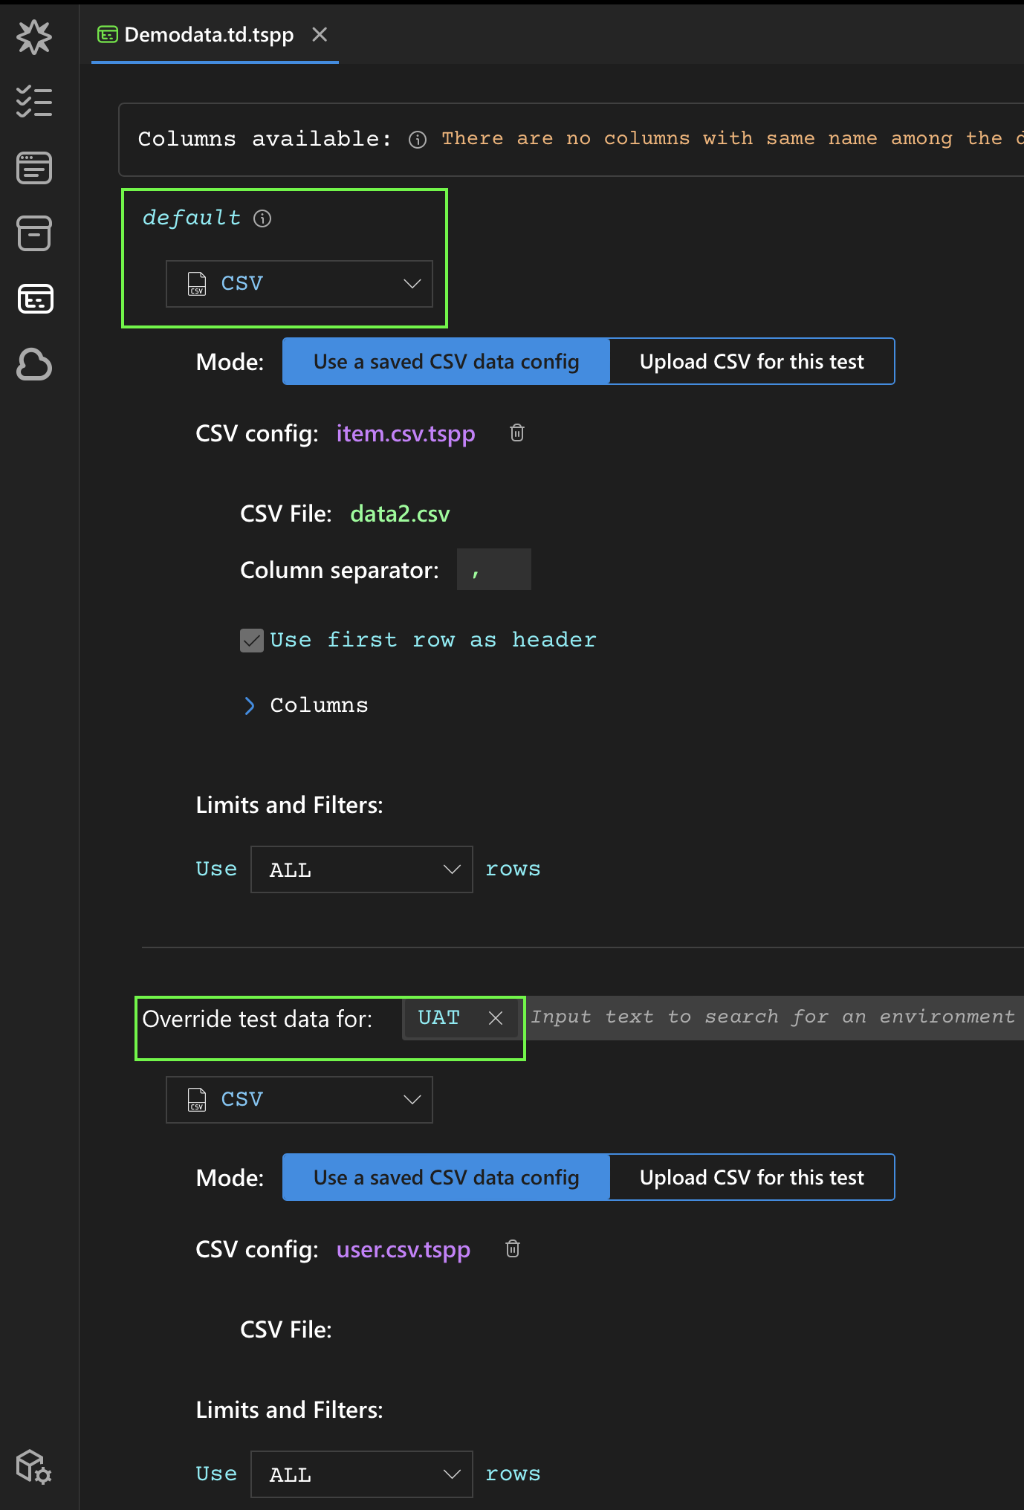This screenshot has height=1510, width=1024.
Task: Delete the item.csv.tspp config with trash icon
Action: (x=517, y=433)
